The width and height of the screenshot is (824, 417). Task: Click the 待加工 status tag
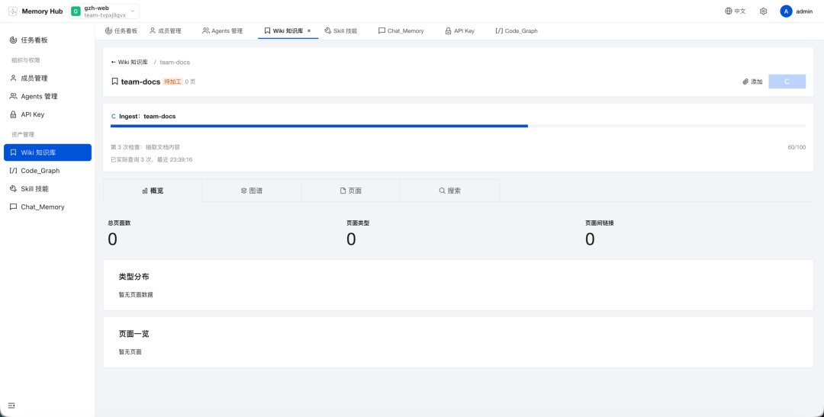coord(173,82)
